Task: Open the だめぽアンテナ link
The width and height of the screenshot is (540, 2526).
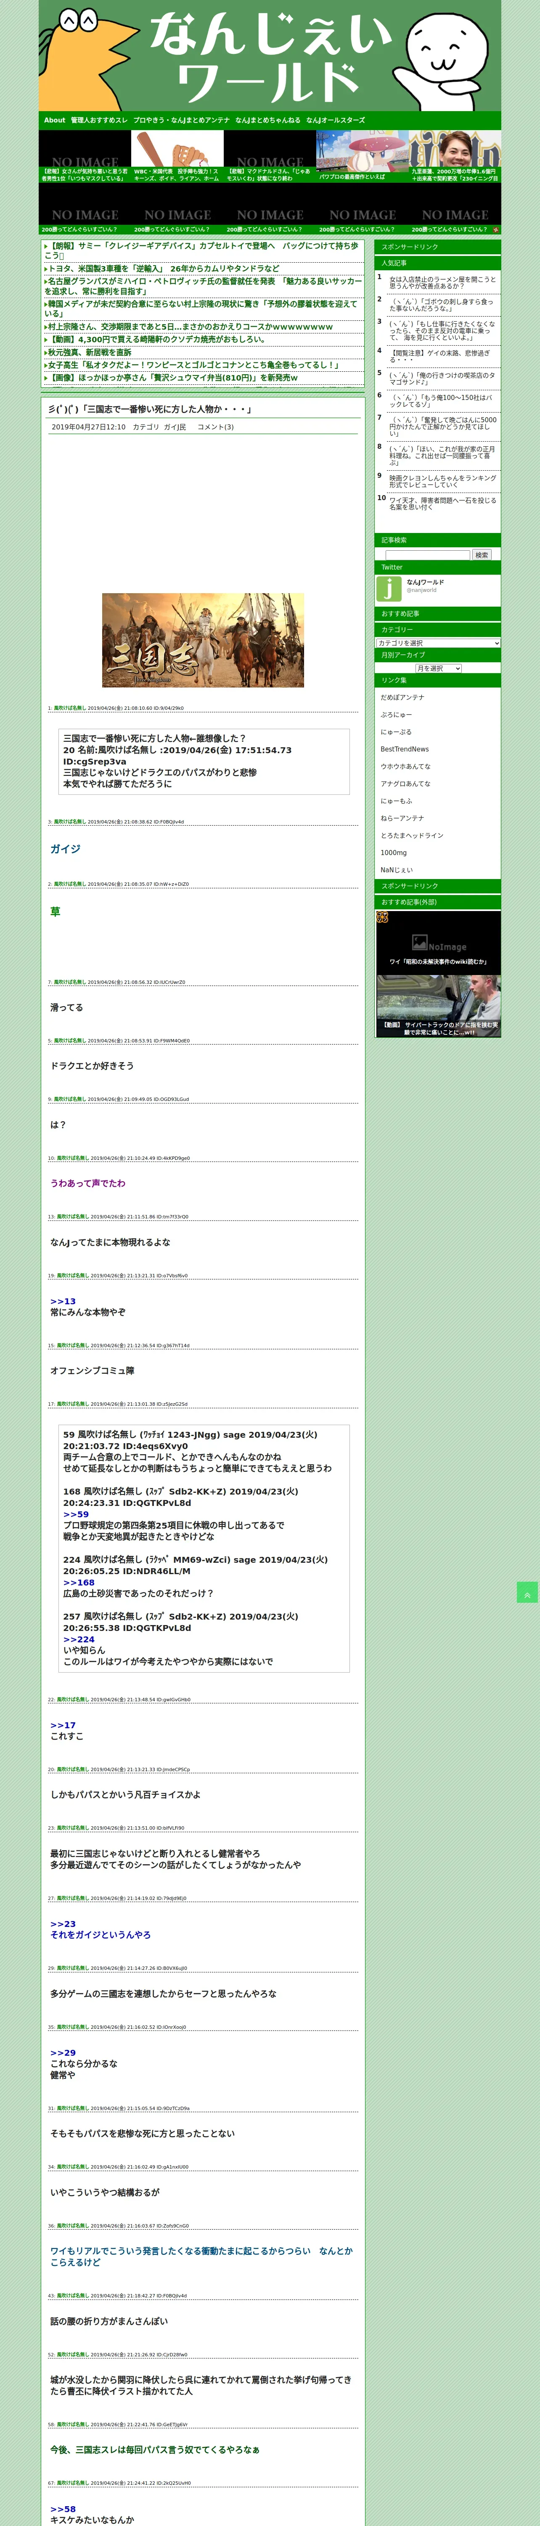Action: coord(403,697)
